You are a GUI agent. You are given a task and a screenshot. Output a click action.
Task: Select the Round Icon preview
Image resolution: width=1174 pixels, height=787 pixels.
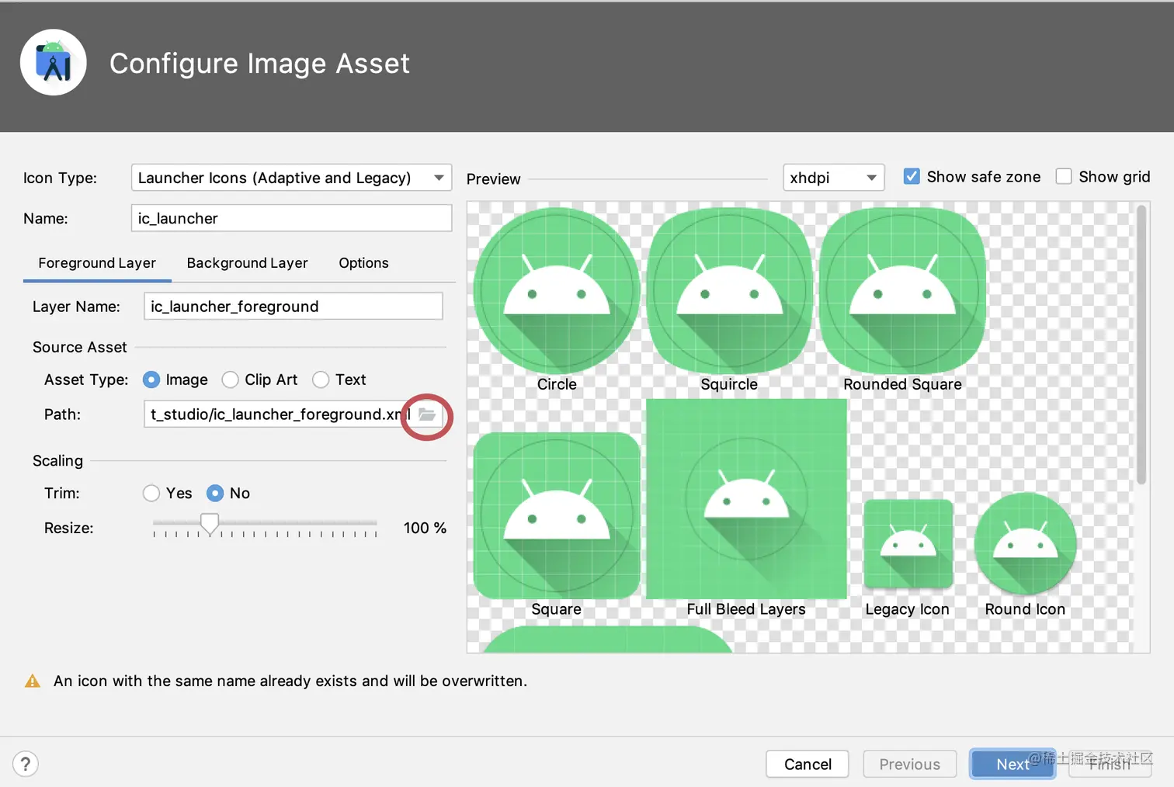[x=1025, y=544]
